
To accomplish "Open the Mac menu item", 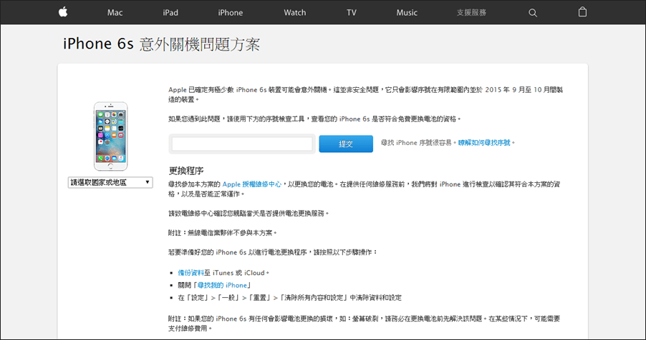I will tap(115, 13).
